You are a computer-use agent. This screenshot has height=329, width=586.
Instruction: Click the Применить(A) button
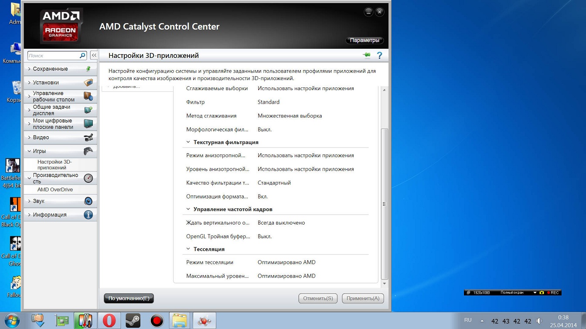[x=363, y=299]
